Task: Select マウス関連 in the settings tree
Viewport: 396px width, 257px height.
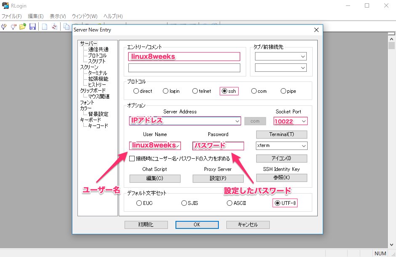Action: click(x=99, y=97)
